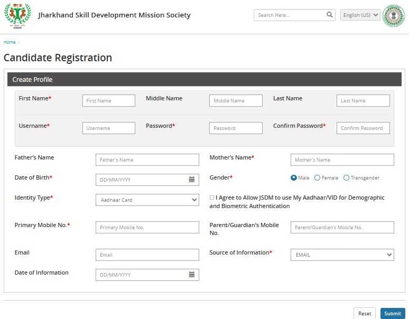Click the Candidate Registration heading
409x319 pixels.
[x=58, y=58]
